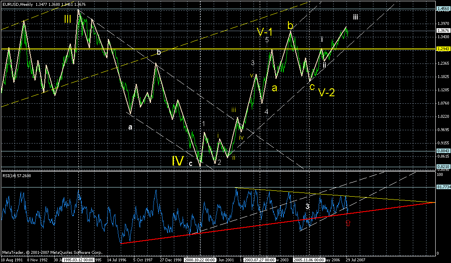Click the small yellow iv subwave label
This screenshot has width=451, height=263.
point(241,138)
